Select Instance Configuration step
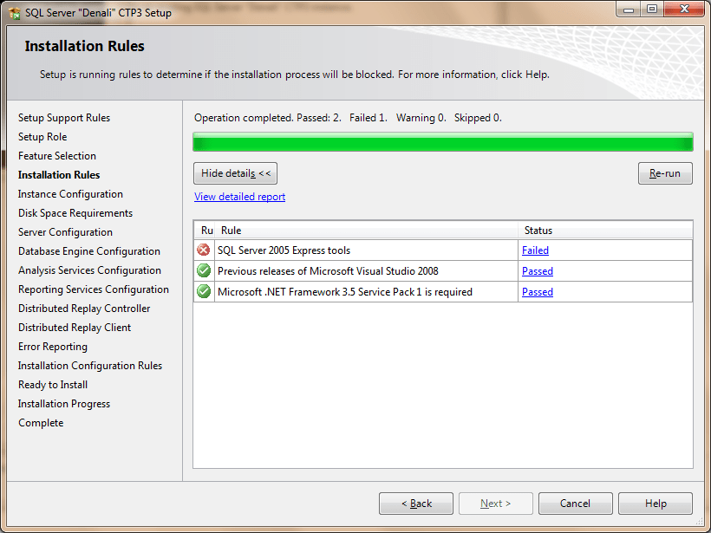This screenshot has width=711, height=533. (x=70, y=194)
